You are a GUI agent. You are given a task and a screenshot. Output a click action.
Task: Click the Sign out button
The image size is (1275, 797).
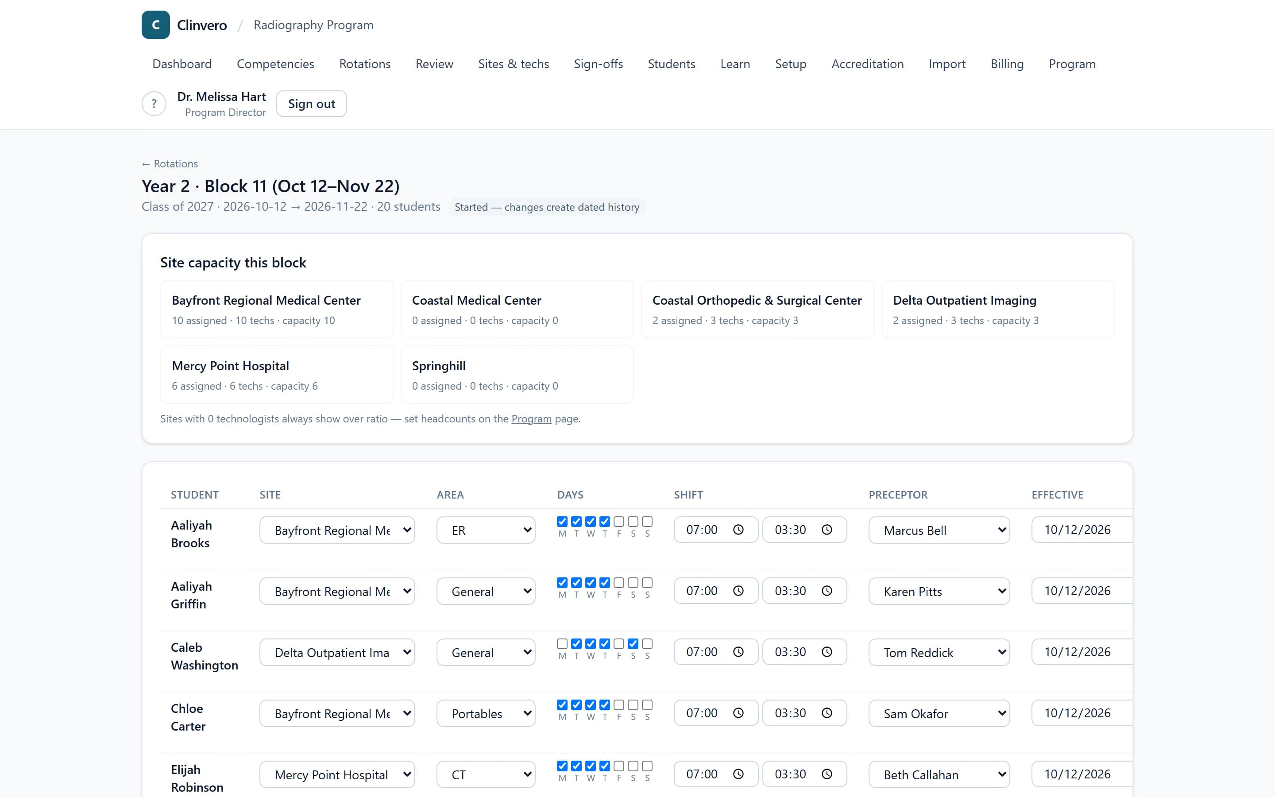pos(311,104)
